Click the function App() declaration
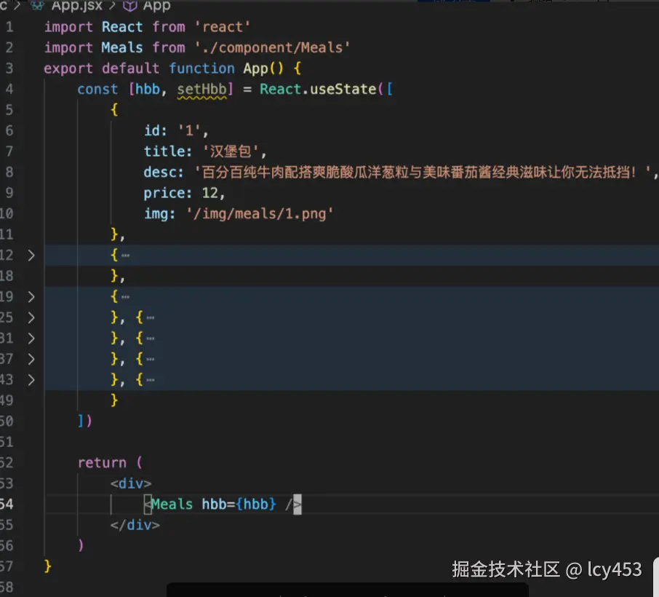The image size is (659, 597). tap(226, 68)
